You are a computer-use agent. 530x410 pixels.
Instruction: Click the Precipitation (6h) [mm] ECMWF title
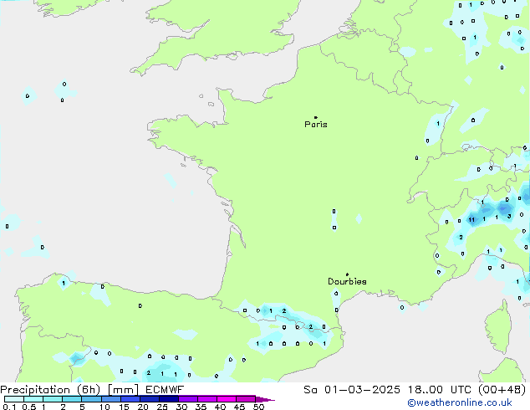(x=92, y=390)
